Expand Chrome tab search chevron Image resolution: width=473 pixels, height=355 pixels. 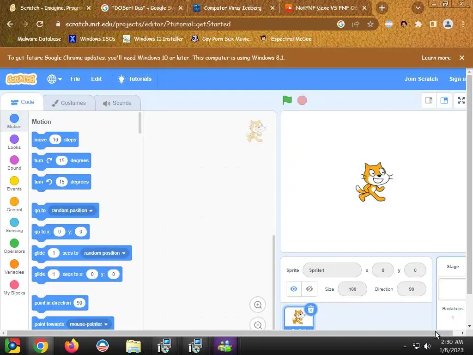coord(418,8)
